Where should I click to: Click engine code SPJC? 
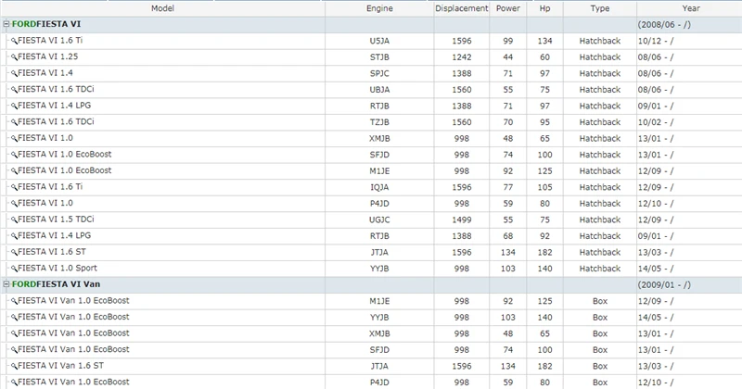click(x=379, y=74)
